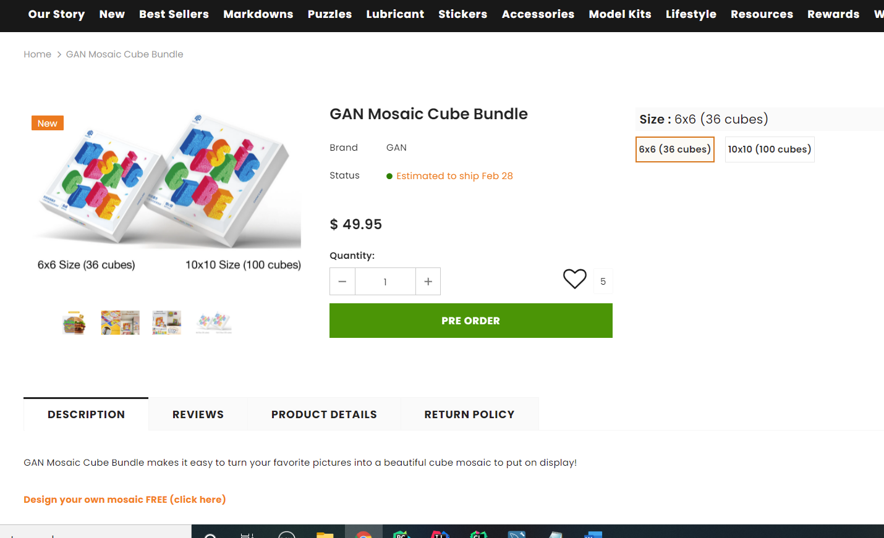Select the fourth thumbnail of two boxes
The image size is (884, 538).
213,322
